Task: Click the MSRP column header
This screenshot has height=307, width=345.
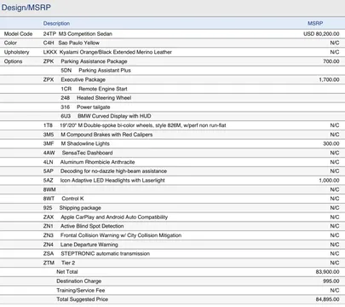Action: click(x=315, y=23)
